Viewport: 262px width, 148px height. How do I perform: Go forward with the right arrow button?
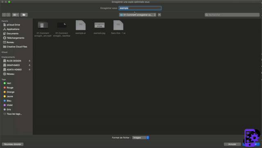[x=8, y=15]
